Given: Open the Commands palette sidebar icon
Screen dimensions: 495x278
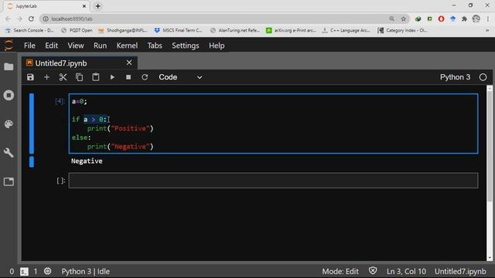Looking at the screenshot, I should click(x=9, y=124).
